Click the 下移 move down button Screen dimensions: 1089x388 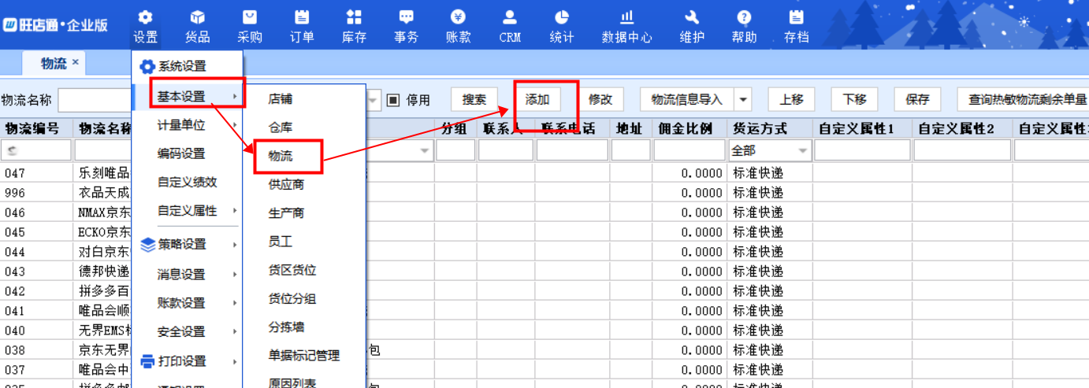[x=854, y=99]
